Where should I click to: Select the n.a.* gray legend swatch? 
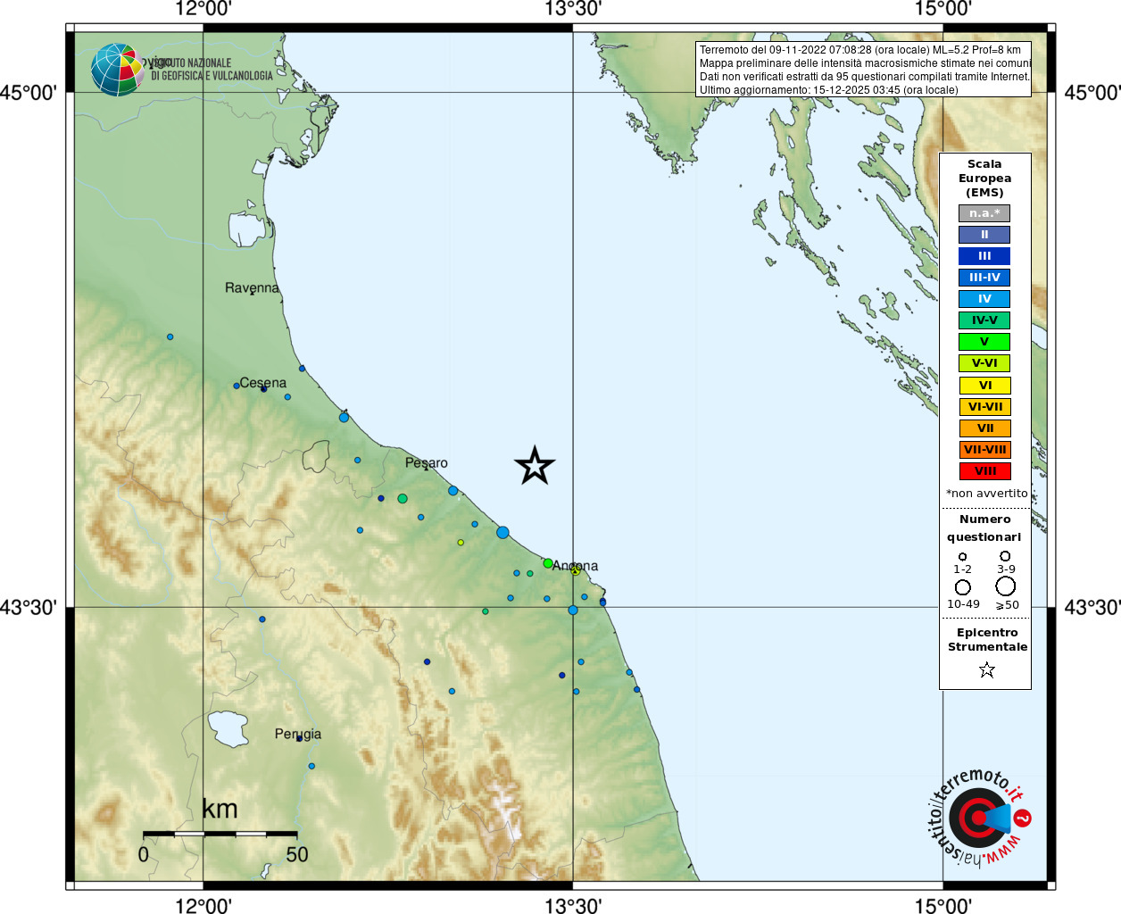click(x=984, y=213)
